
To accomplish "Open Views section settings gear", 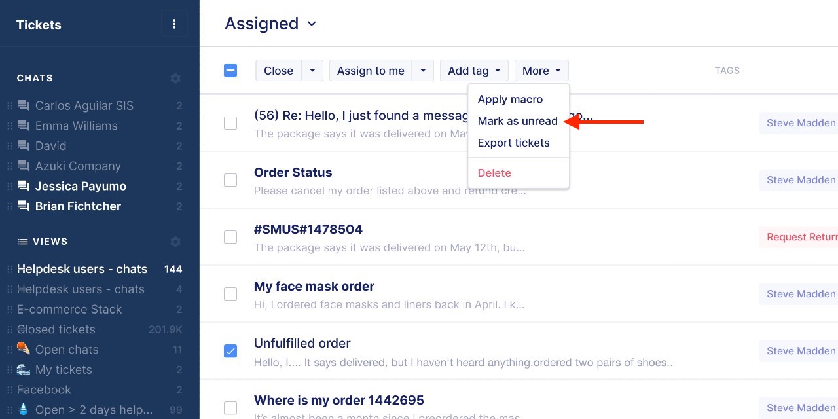I will (175, 242).
